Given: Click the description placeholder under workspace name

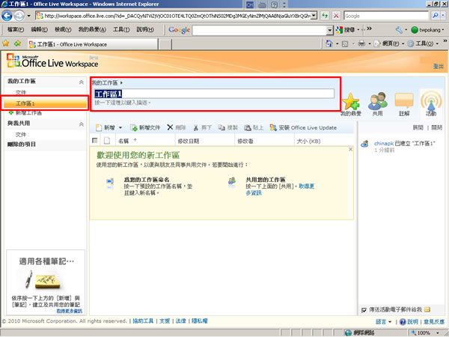Looking at the screenshot, I should [122, 103].
